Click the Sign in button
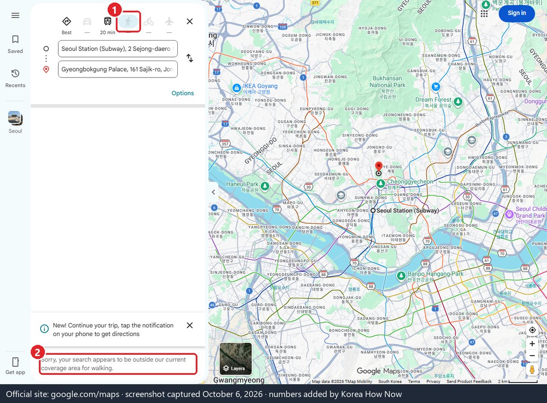 click(516, 13)
